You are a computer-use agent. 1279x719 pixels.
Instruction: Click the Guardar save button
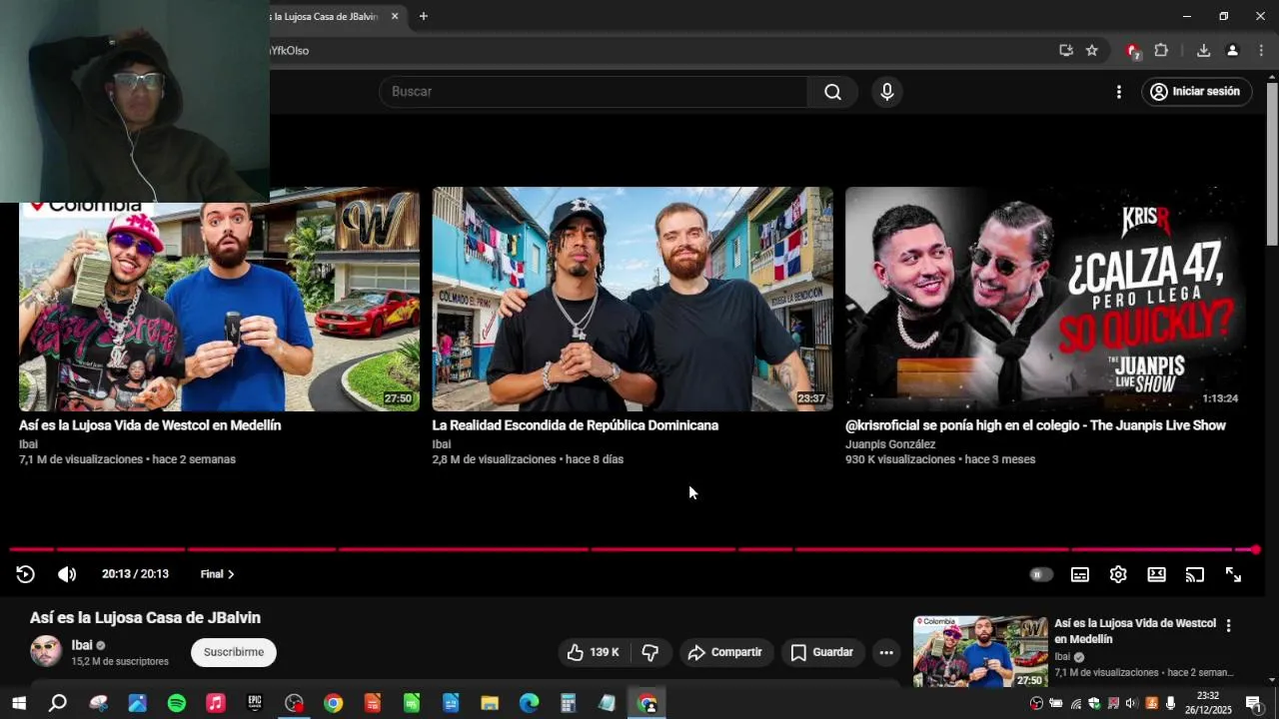pyautogui.click(x=822, y=652)
